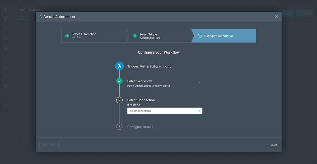Click the Configure button behind dialog
The image size is (317, 164).
[x=304, y=13]
